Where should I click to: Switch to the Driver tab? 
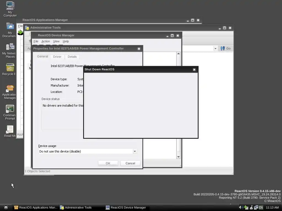[57, 57]
